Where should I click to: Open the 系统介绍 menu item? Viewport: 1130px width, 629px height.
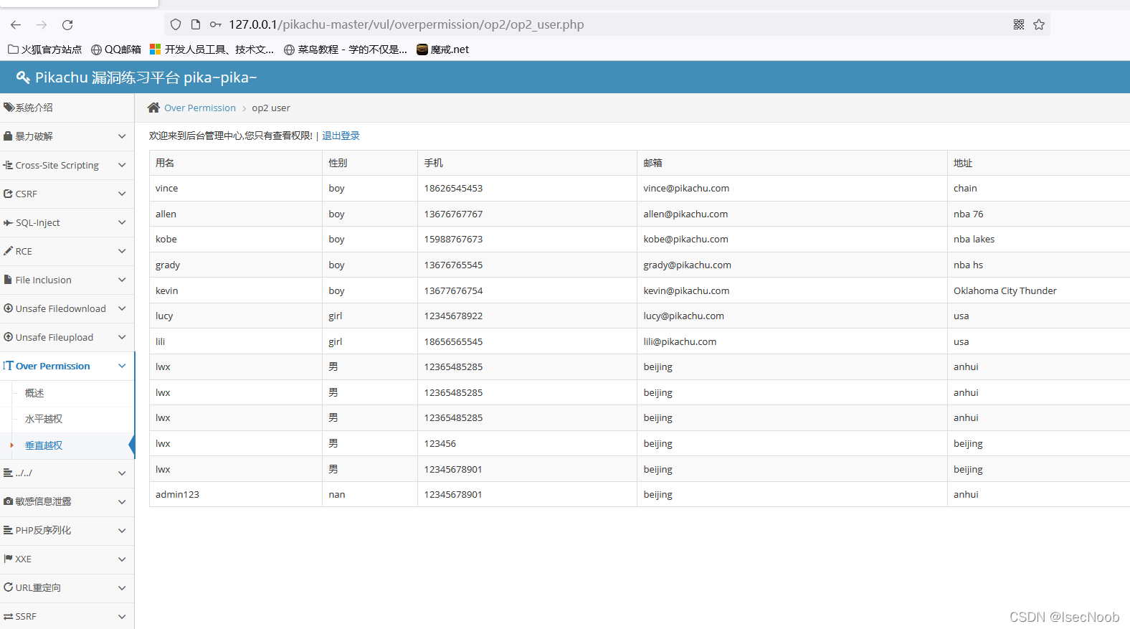(67, 108)
